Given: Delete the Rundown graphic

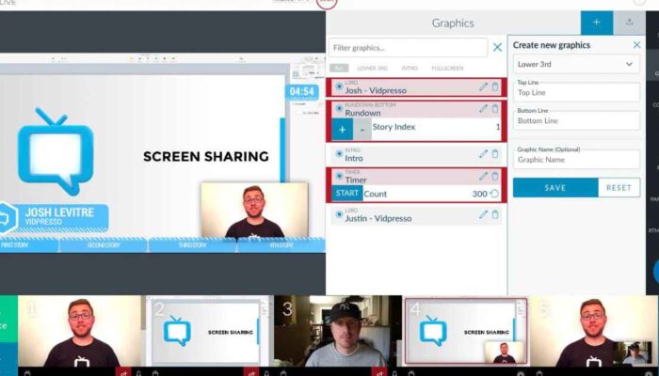Looking at the screenshot, I should [x=495, y=108].
